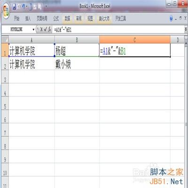
Task: Cancel formula entry with the X icon
Action: (x=41, y=29)
